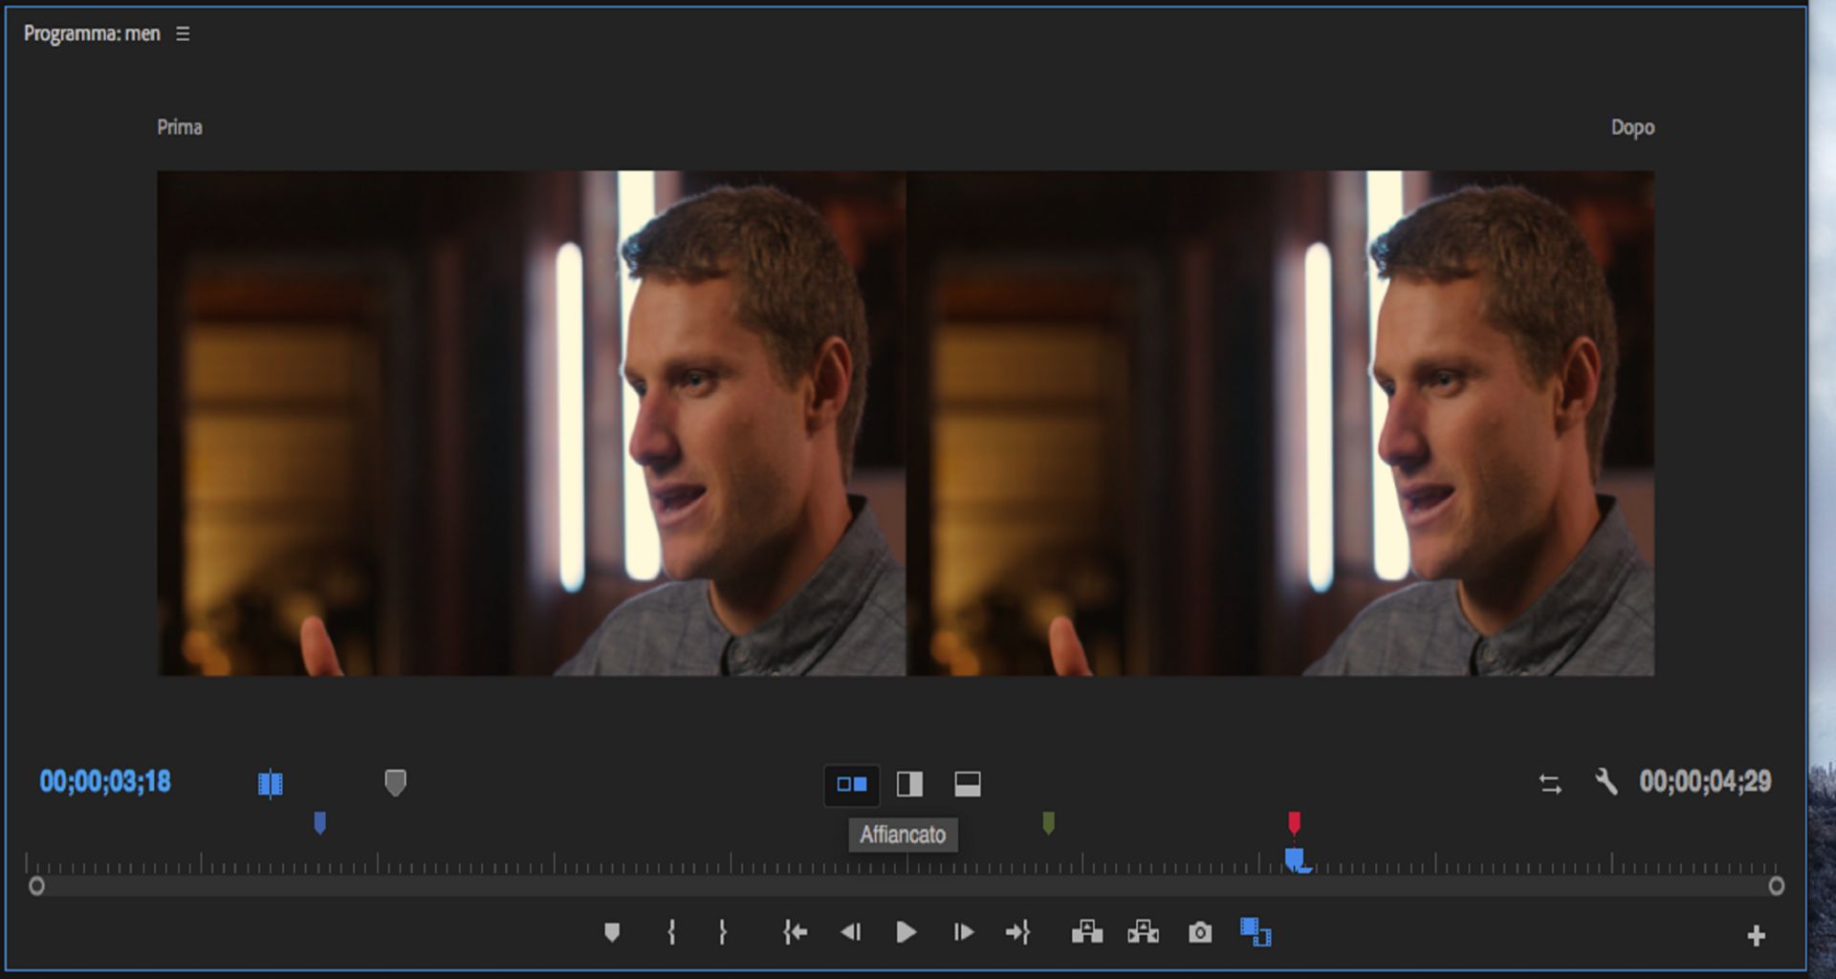
Task: Click the right zoom scrollbar handle
Action: click(1776, 886)
